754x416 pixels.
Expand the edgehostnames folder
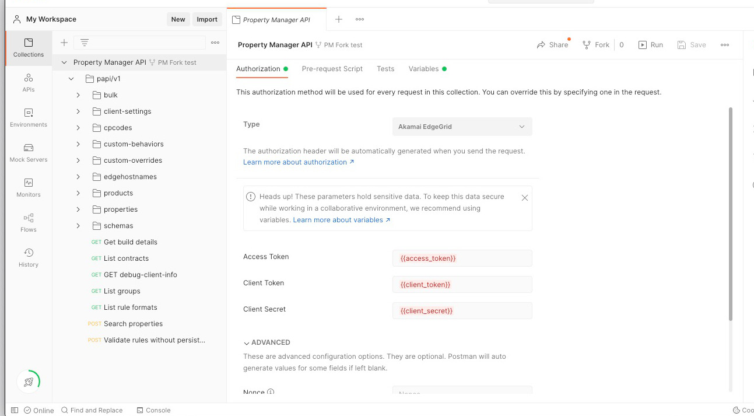pos(78,177)
